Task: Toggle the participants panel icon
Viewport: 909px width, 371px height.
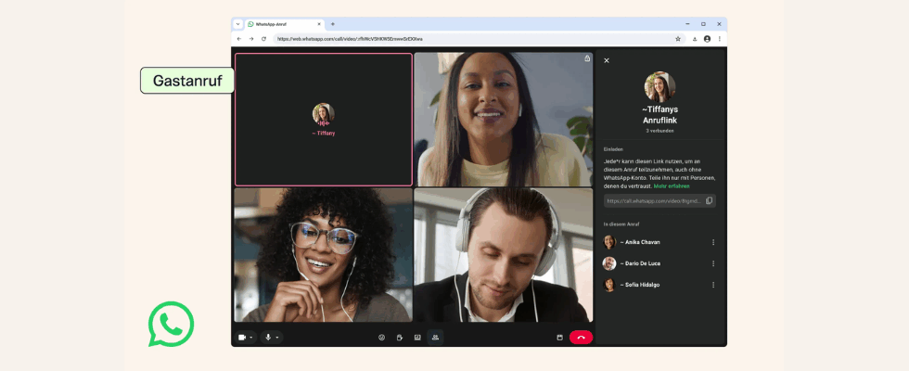Action: [x=435, y=338]
